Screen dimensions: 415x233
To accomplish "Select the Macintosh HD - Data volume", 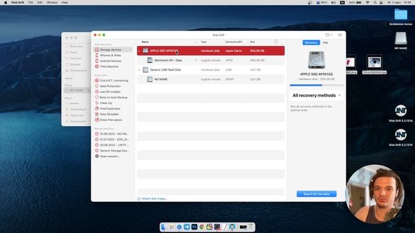I will point(211,60).
